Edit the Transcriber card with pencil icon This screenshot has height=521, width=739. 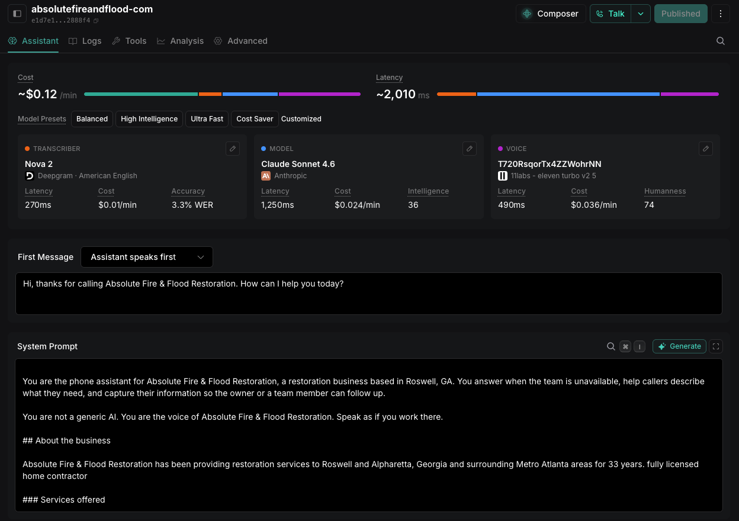[233, 149]
